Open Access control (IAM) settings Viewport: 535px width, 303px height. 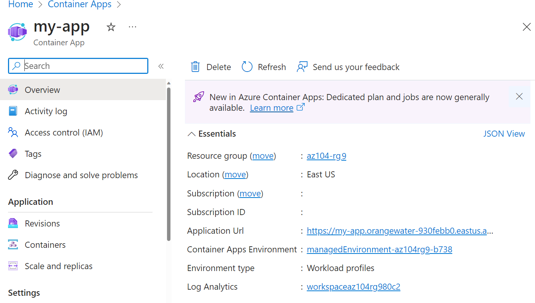(64, 132)
